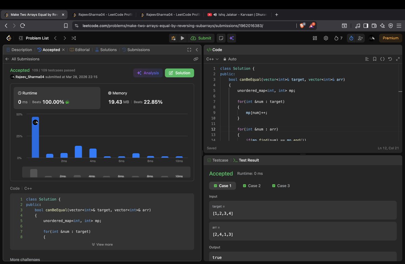
Task: Collapse the left panel chevron
Action: [x=197, y=50]
